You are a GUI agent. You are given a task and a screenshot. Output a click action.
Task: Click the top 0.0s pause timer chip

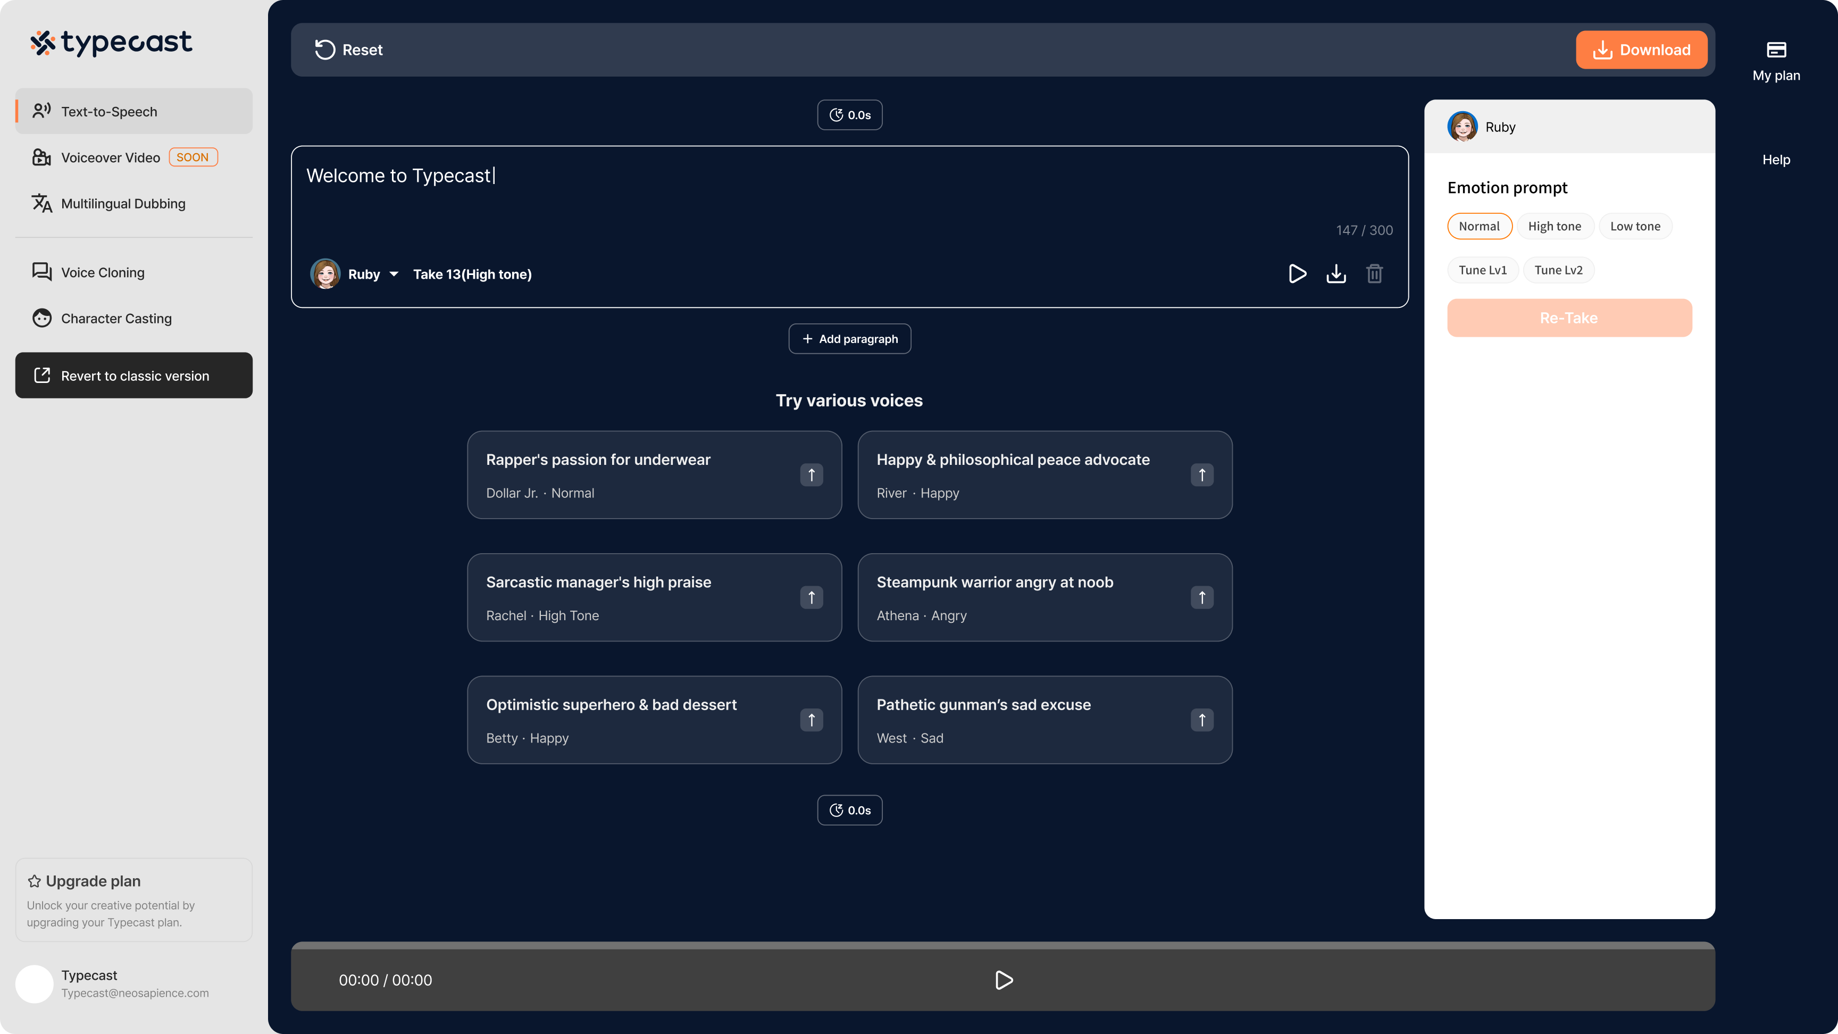(x=849, y=115)
